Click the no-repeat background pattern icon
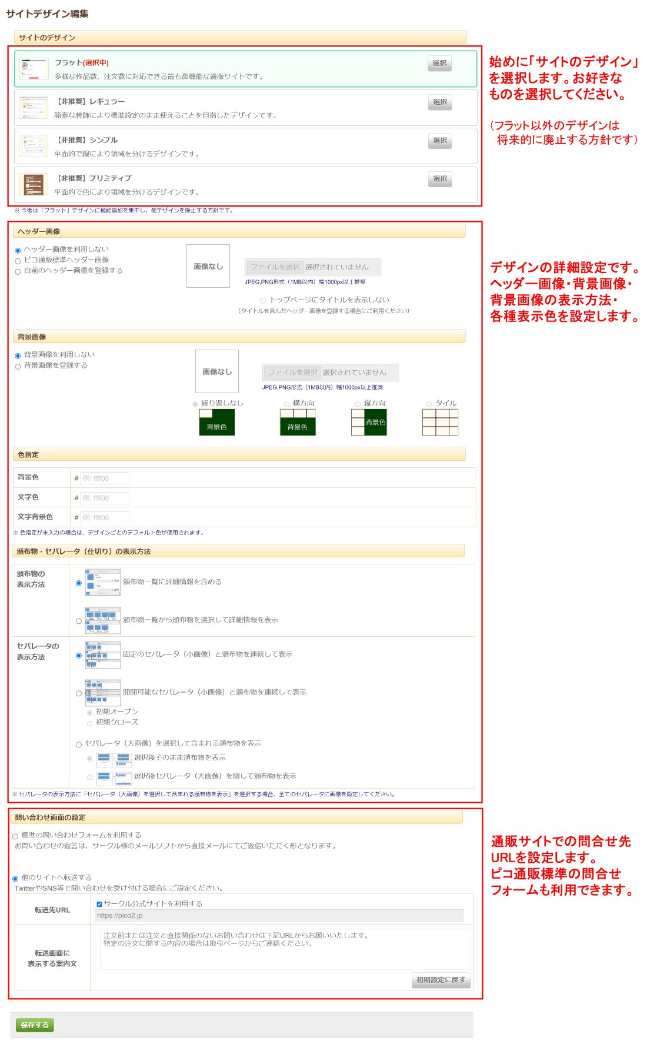Screen dimensions: 647x1047 click(216, 422)
